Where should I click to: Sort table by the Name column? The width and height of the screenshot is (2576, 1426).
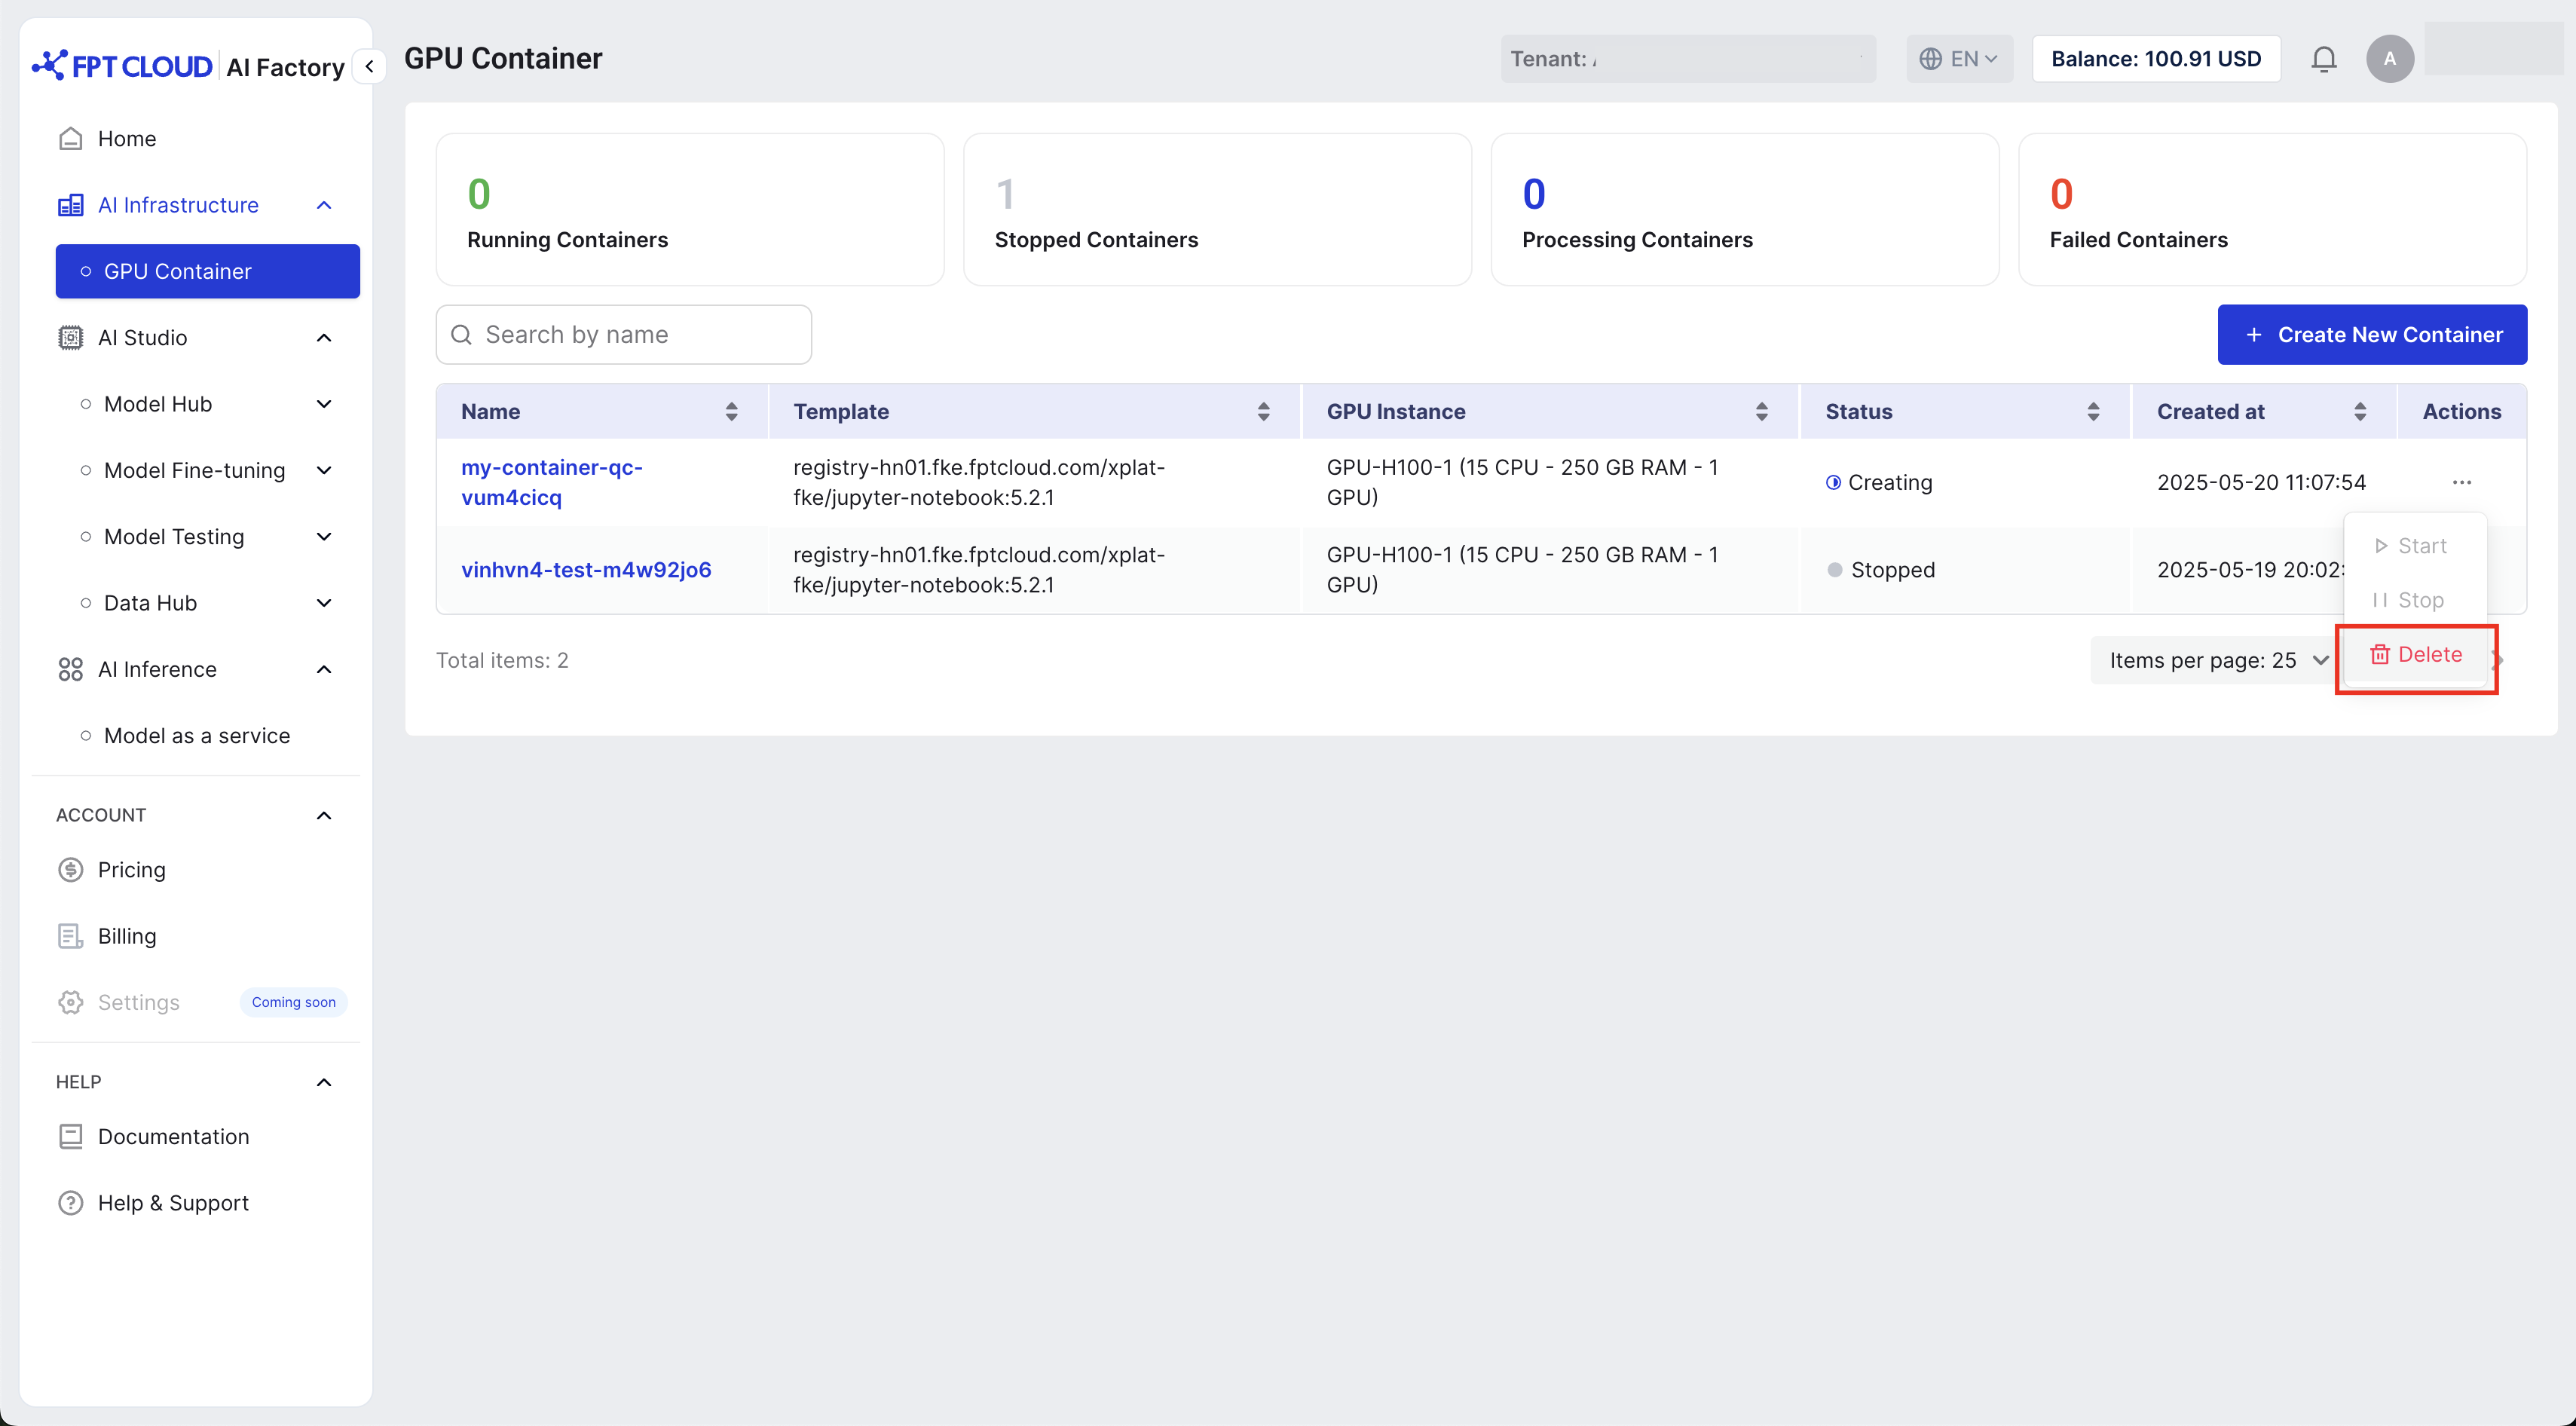pos(731,411)
